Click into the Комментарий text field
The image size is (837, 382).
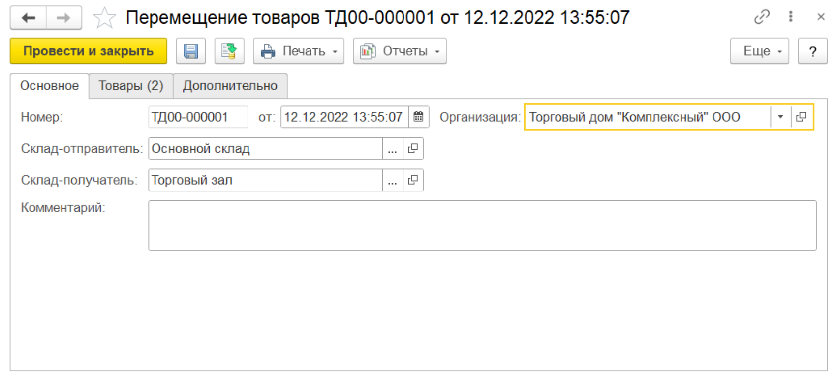482,225
